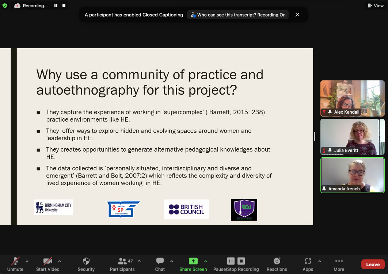Unmute the microphone
Image resolution: width=388 pixels, height=274 pixels.
tap(15, 261)
